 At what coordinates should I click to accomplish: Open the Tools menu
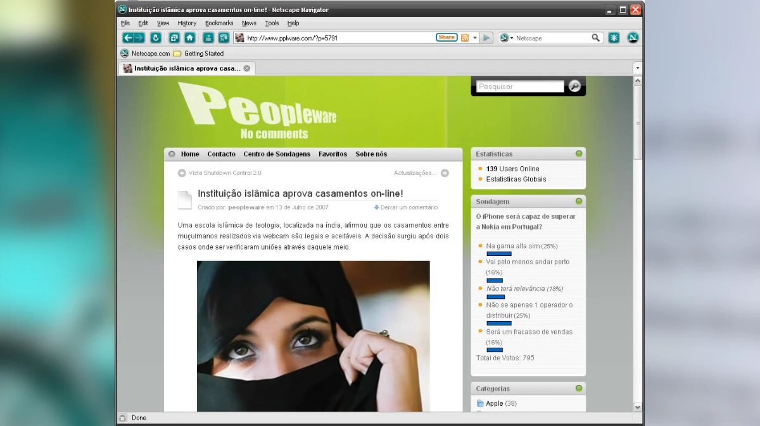272,23
